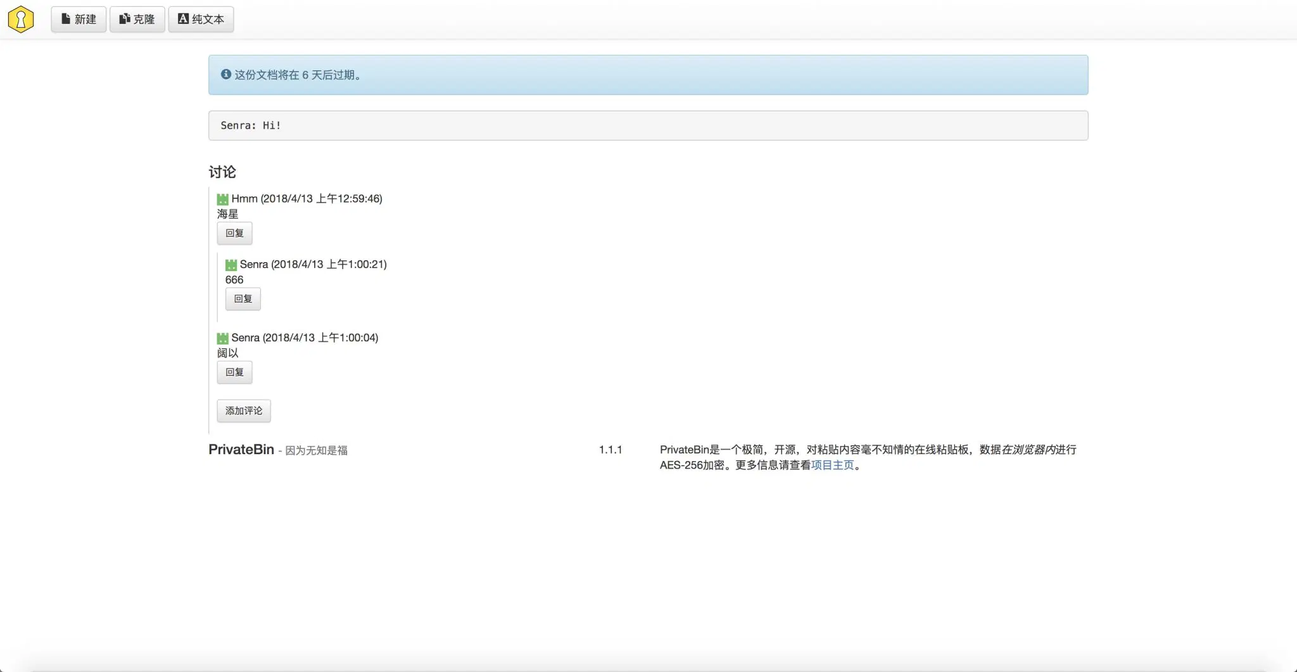The width and height of the screenshot is (1297, 672).
Task: Click comment header 'Hmm (2018/4/13 上午12:59:46)'
Action: [x=307, y=199]
